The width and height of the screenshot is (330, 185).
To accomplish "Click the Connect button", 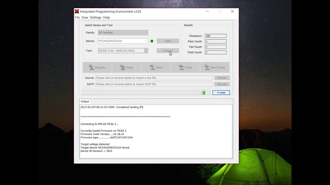I will pyautogui.click(x=168, y=51).
